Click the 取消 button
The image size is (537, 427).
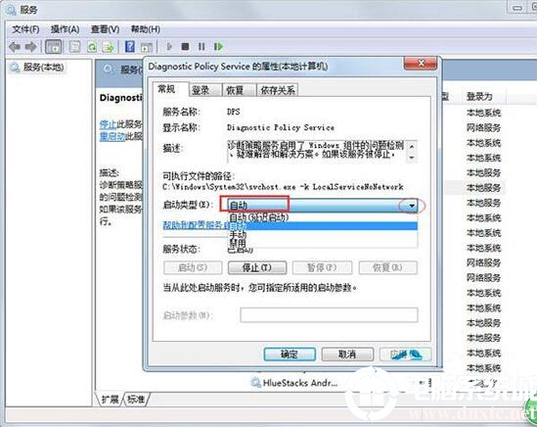pos(347,354)
